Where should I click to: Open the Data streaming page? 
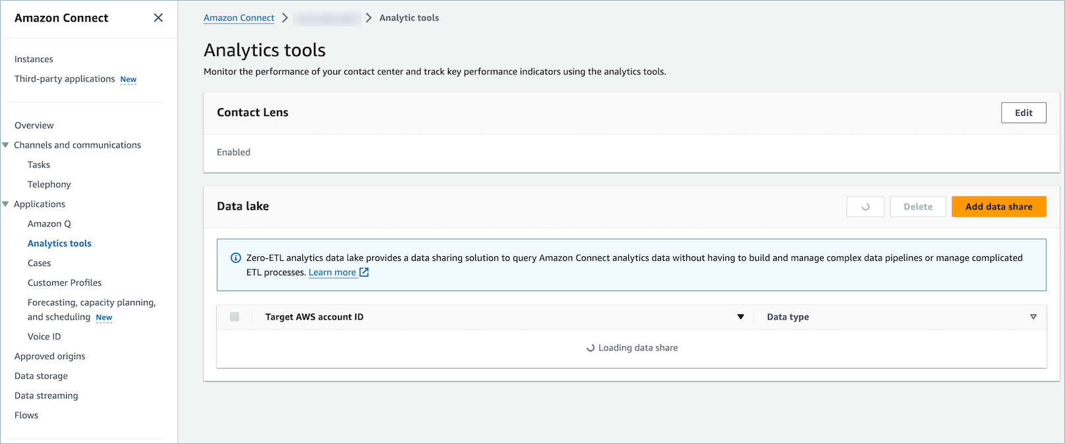coord(46,395)
